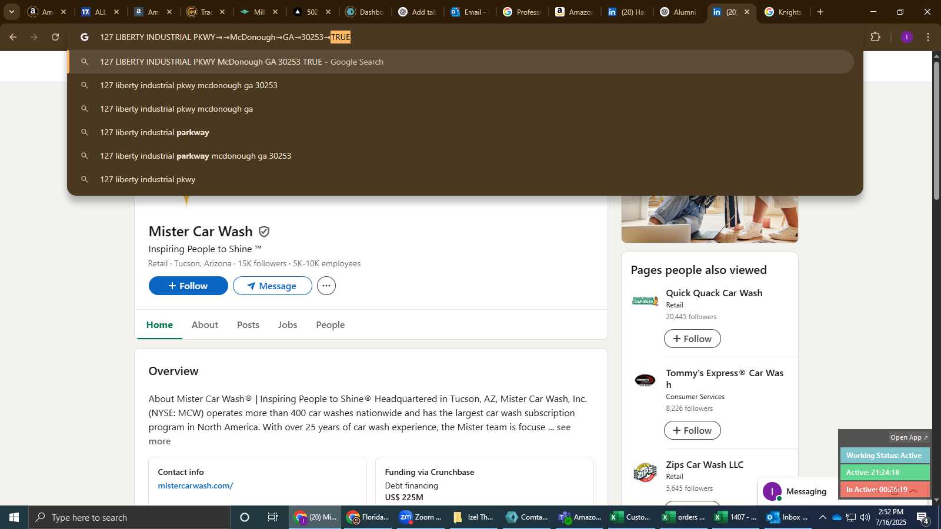Viewport: 941px width, 529px height.
Task: Open the Quick Quack Car Wash page
Action: point(714,293)
